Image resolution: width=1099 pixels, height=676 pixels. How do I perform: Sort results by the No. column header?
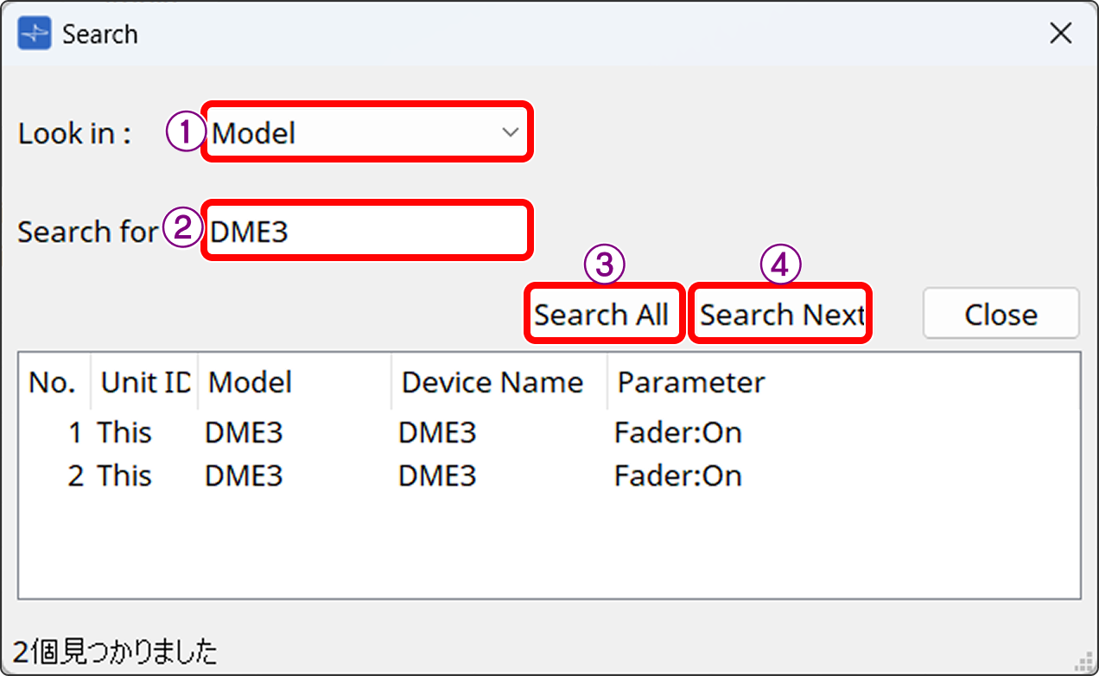pyautogui.click(x=54, y=381)
